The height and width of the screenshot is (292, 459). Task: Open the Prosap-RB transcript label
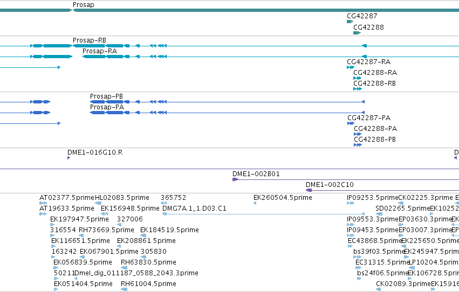pyautogui.click(x=90, y=40)
